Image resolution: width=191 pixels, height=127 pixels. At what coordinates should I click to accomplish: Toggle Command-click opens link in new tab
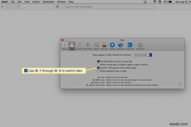pos(98,61)
